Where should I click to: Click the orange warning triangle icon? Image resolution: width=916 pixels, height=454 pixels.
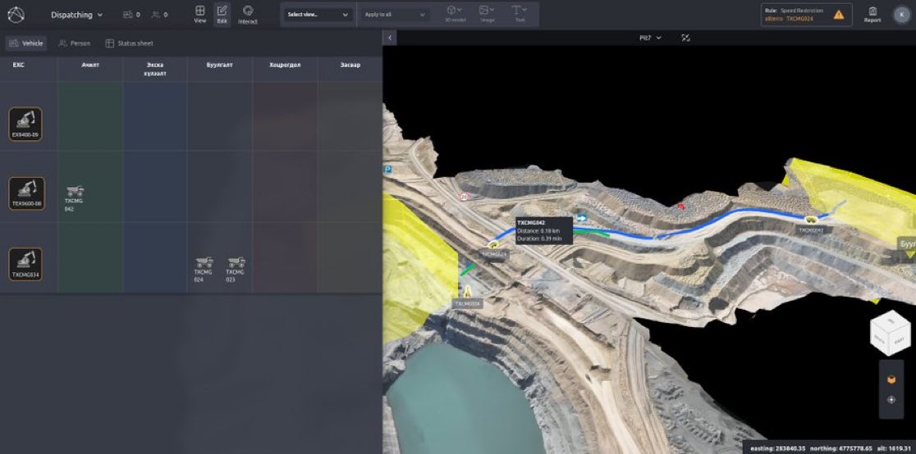pyautogui.click(x=839, y=16)
